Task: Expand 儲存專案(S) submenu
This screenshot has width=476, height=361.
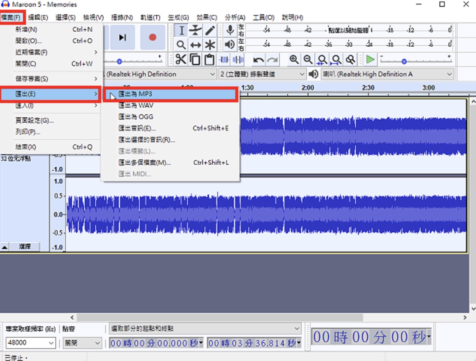Action: [x=51, y=79]
